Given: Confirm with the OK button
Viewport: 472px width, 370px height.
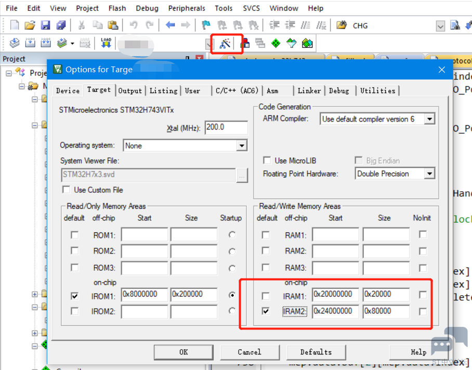Looking at the screenshot, I should pos(183,352).
